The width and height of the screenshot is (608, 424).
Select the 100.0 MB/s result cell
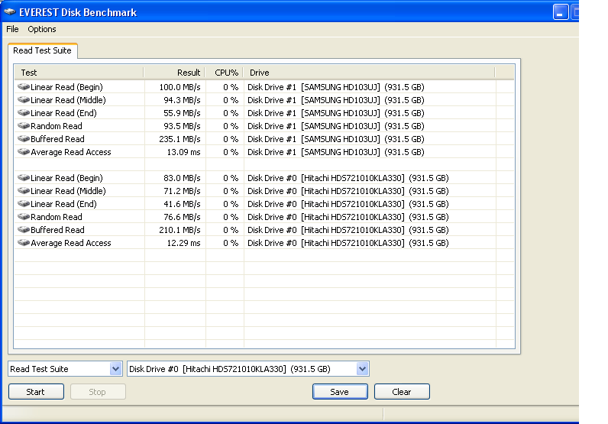(180, 87)
